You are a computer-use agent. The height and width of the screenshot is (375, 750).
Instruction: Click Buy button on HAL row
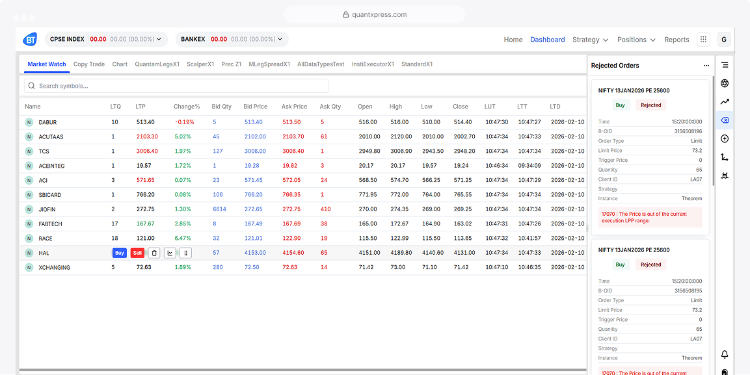point(120,253)
